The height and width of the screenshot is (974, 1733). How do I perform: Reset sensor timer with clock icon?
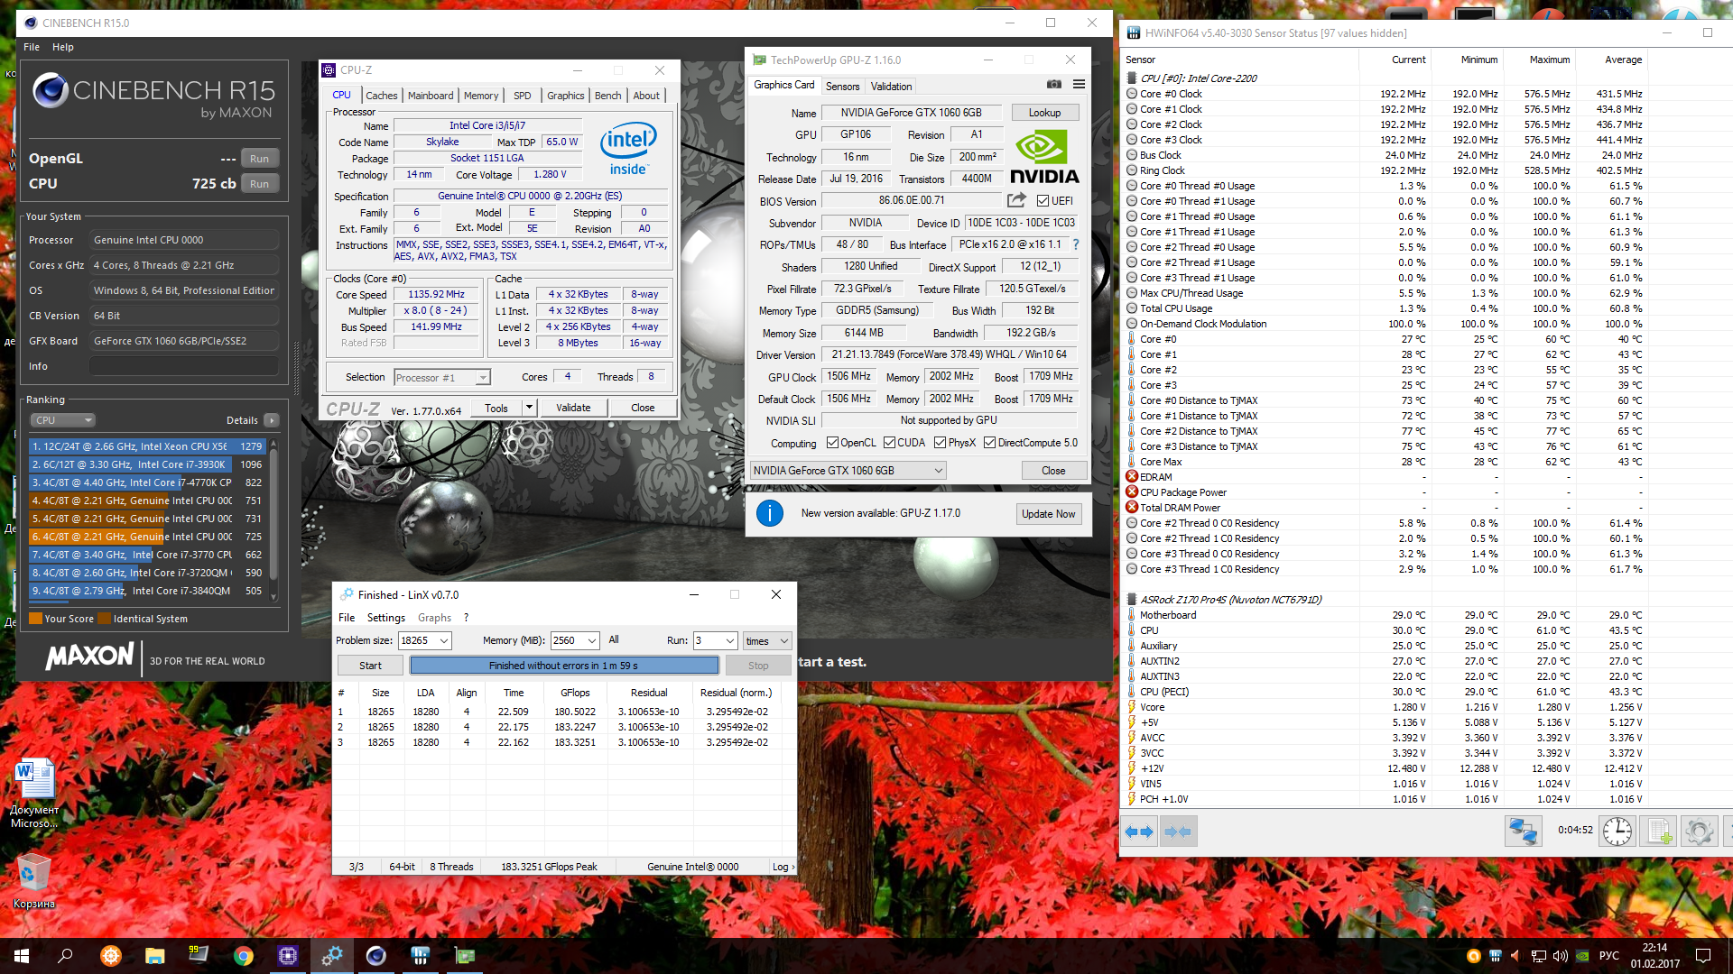(x=1617, y=832)
